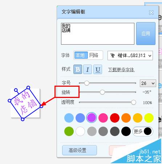Pick the pink color swatch
Screen dimensions: 162x164
(103, 118)
